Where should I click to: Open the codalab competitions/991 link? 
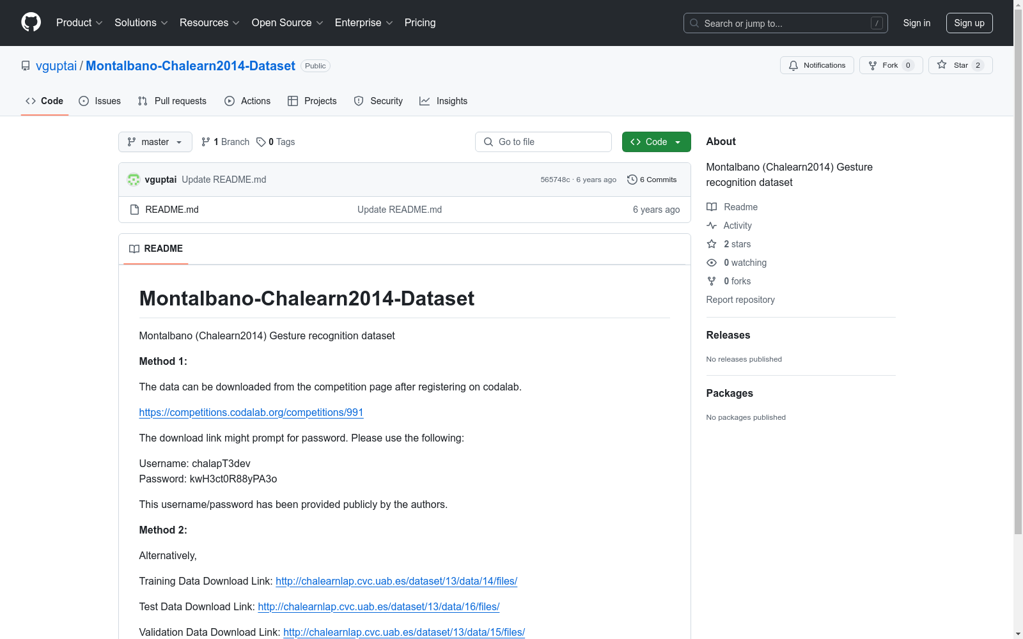coord(251,413)
